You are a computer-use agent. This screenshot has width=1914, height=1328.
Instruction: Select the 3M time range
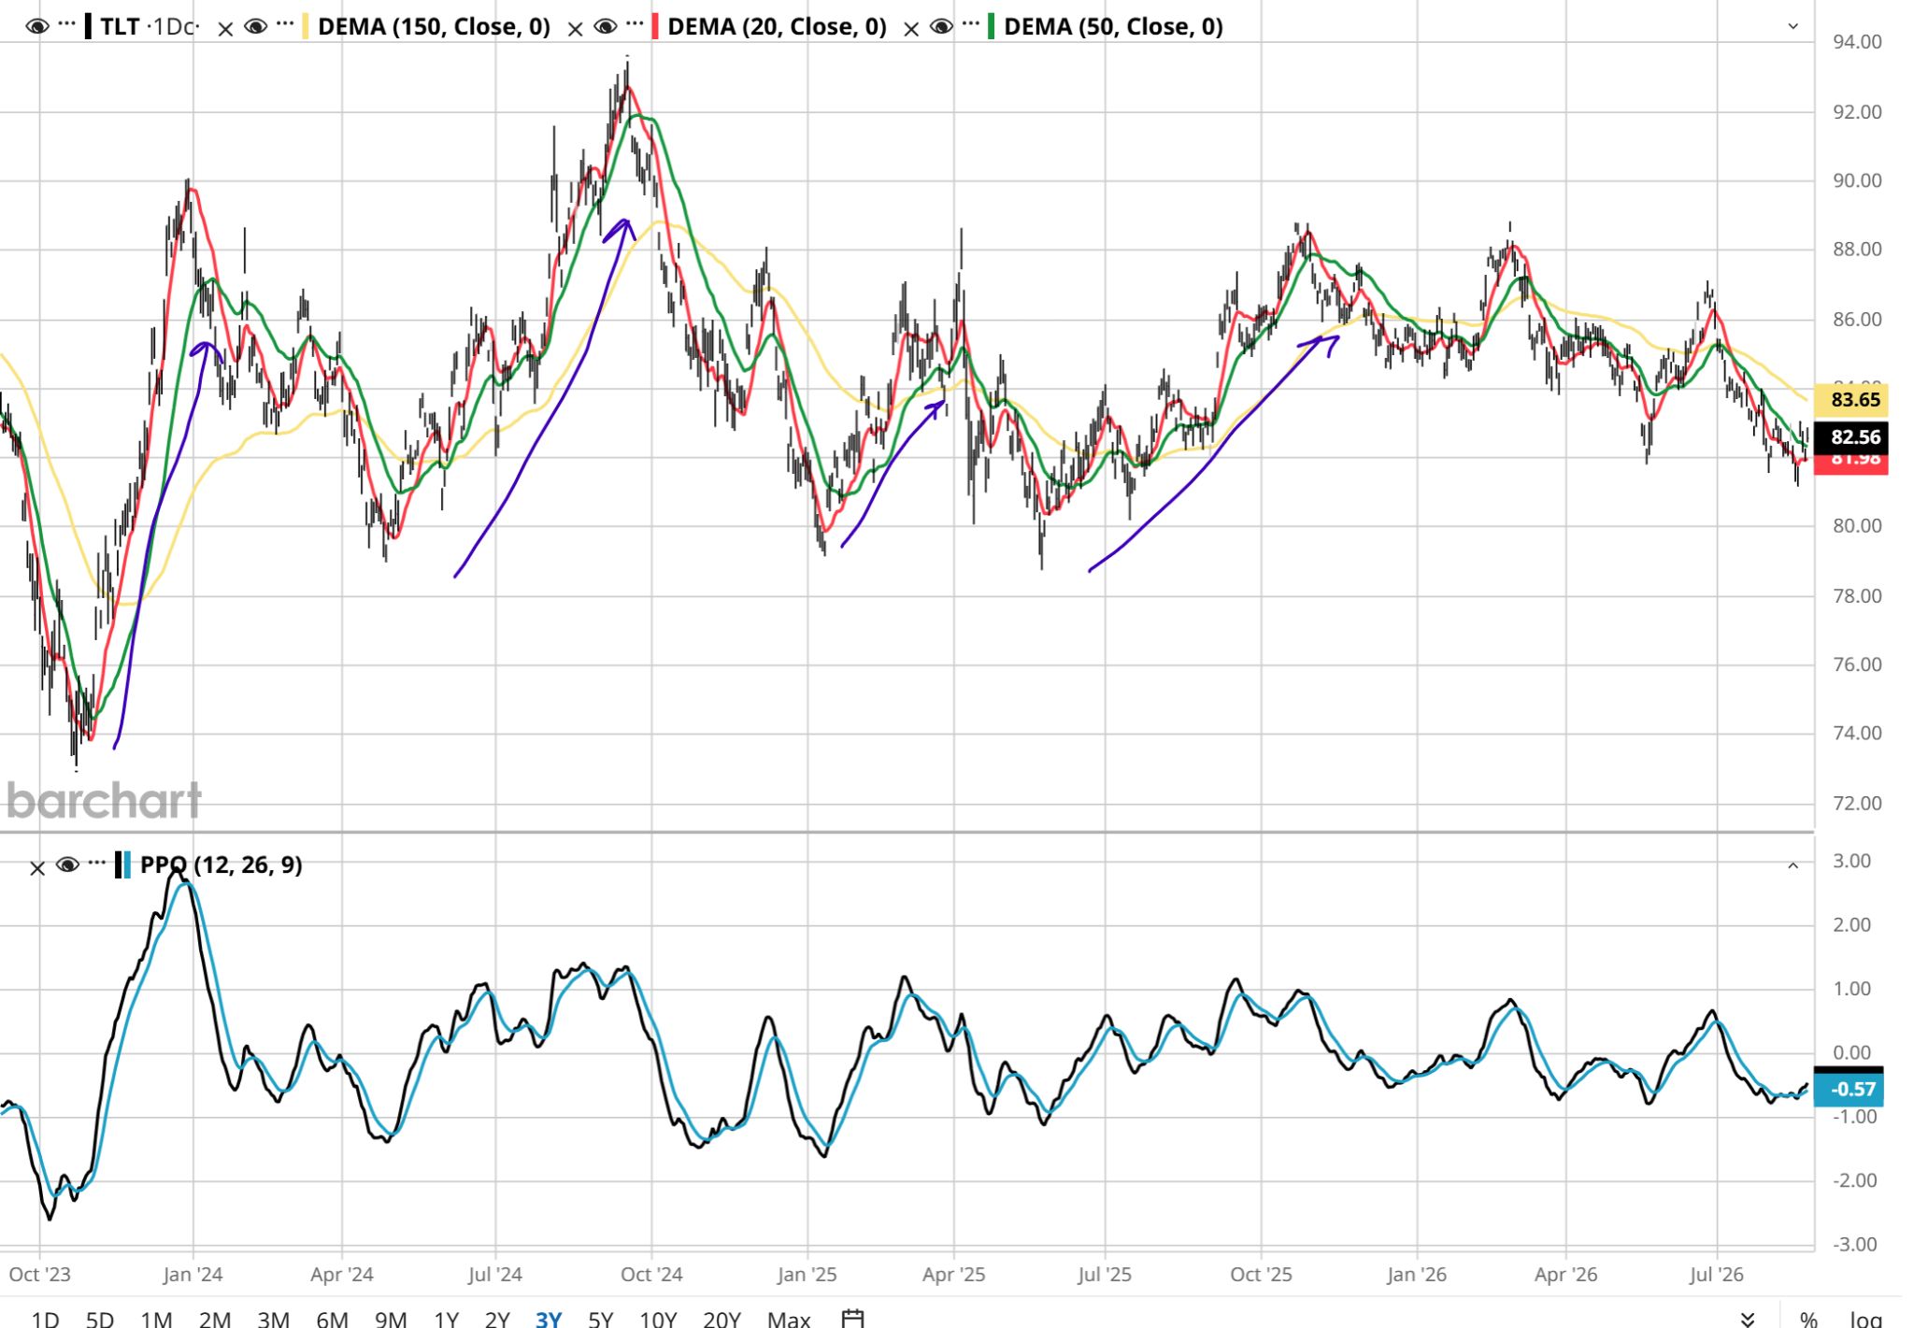273,1319
